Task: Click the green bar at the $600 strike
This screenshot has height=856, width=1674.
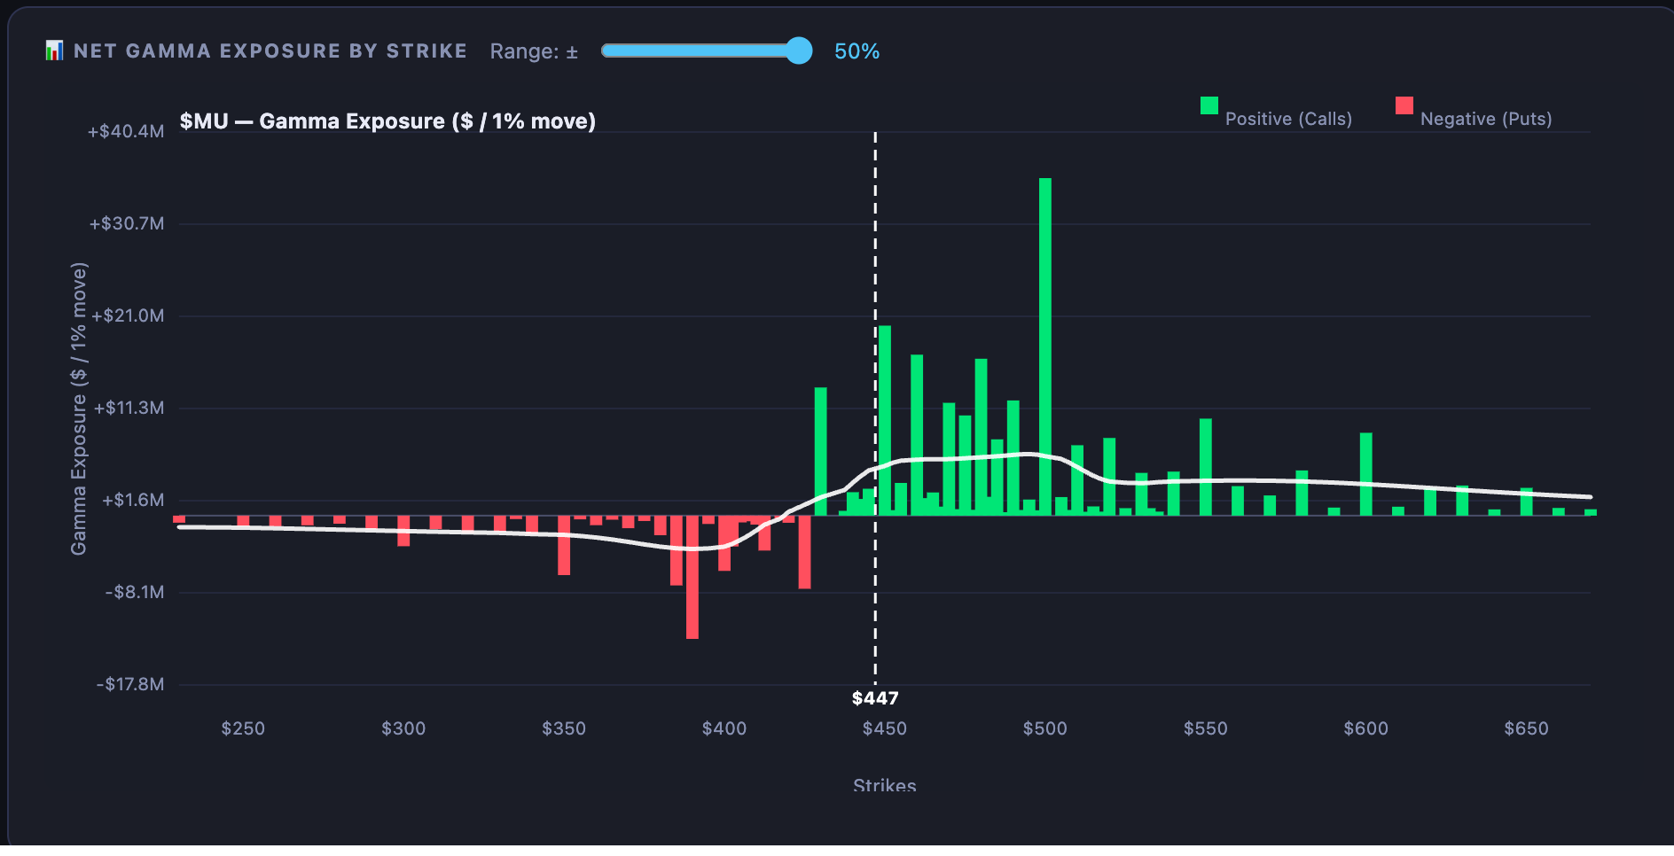Action: pos(1366,474)
